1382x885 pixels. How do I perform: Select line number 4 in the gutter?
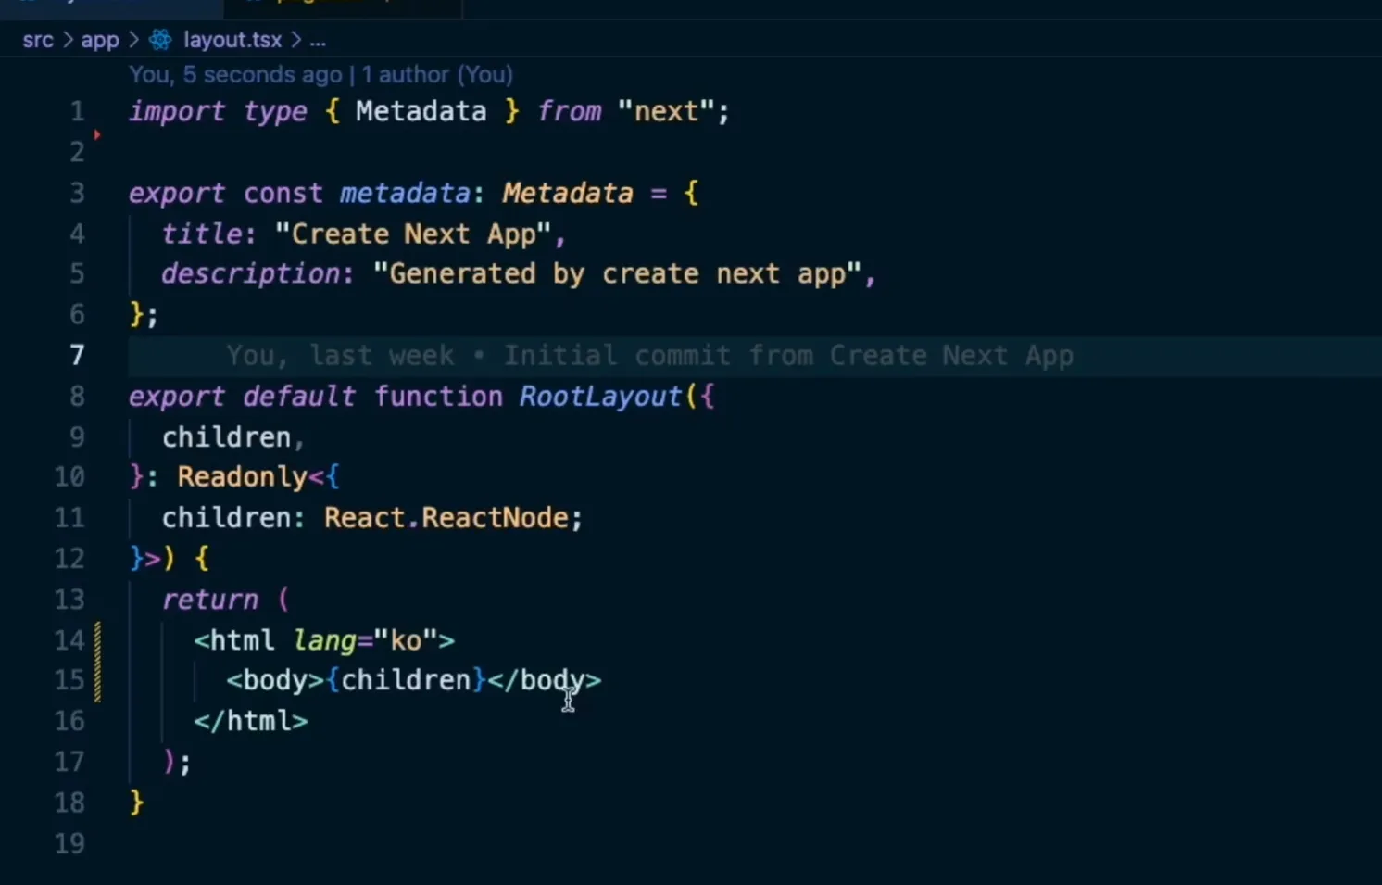click(77, 234)
